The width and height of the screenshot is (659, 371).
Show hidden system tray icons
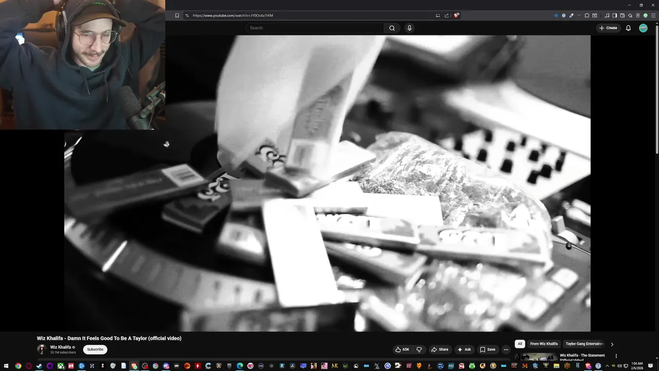coord(607,366)
